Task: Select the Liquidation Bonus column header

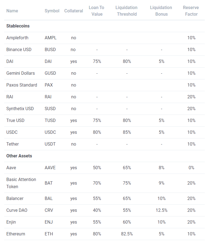Action: pyautogui.click(x=161, y=11)
